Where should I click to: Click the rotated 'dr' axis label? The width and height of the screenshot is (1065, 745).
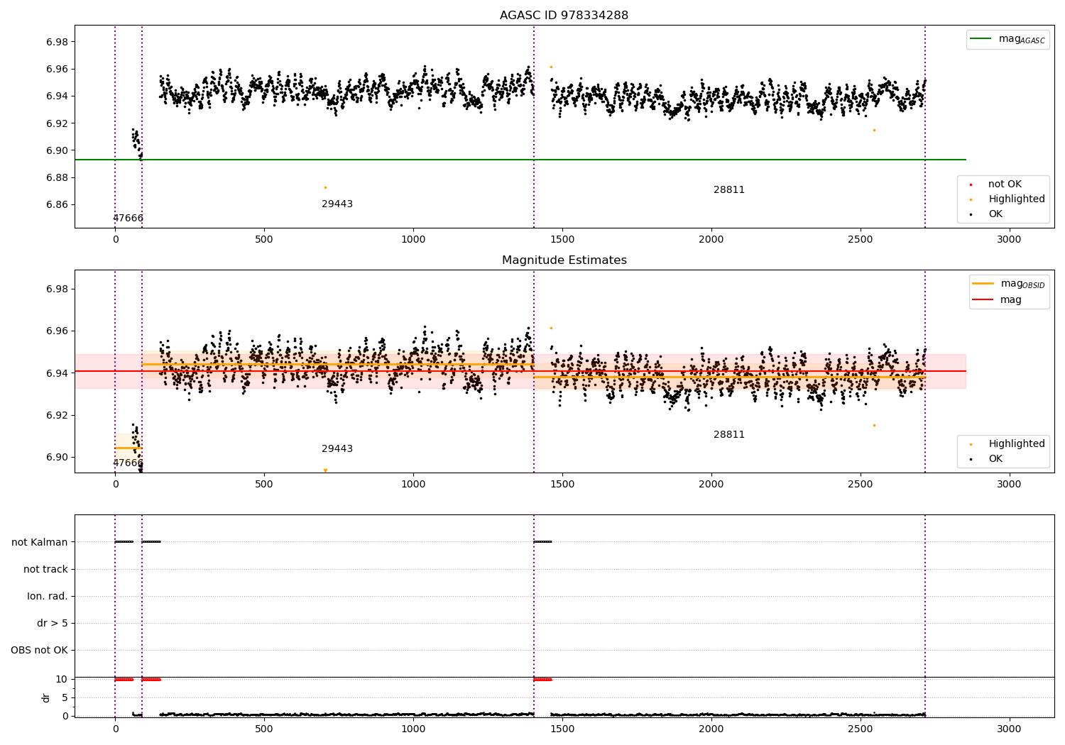[x=46, y=697]
